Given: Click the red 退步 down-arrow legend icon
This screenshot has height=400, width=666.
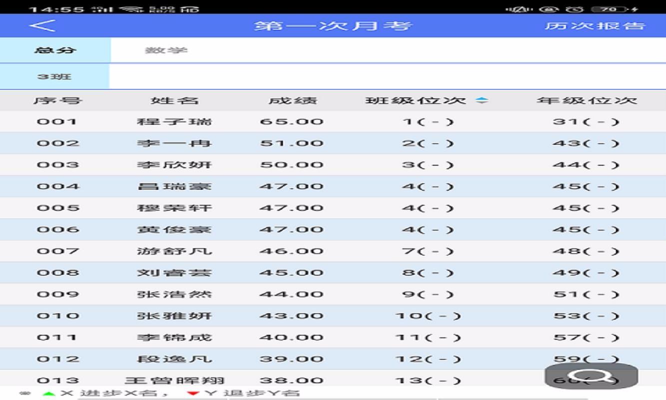Looking at the screenshot, I should (x=193, y=393).
